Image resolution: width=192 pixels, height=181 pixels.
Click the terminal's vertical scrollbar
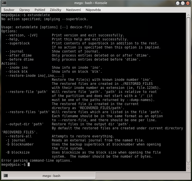[188, 87]
